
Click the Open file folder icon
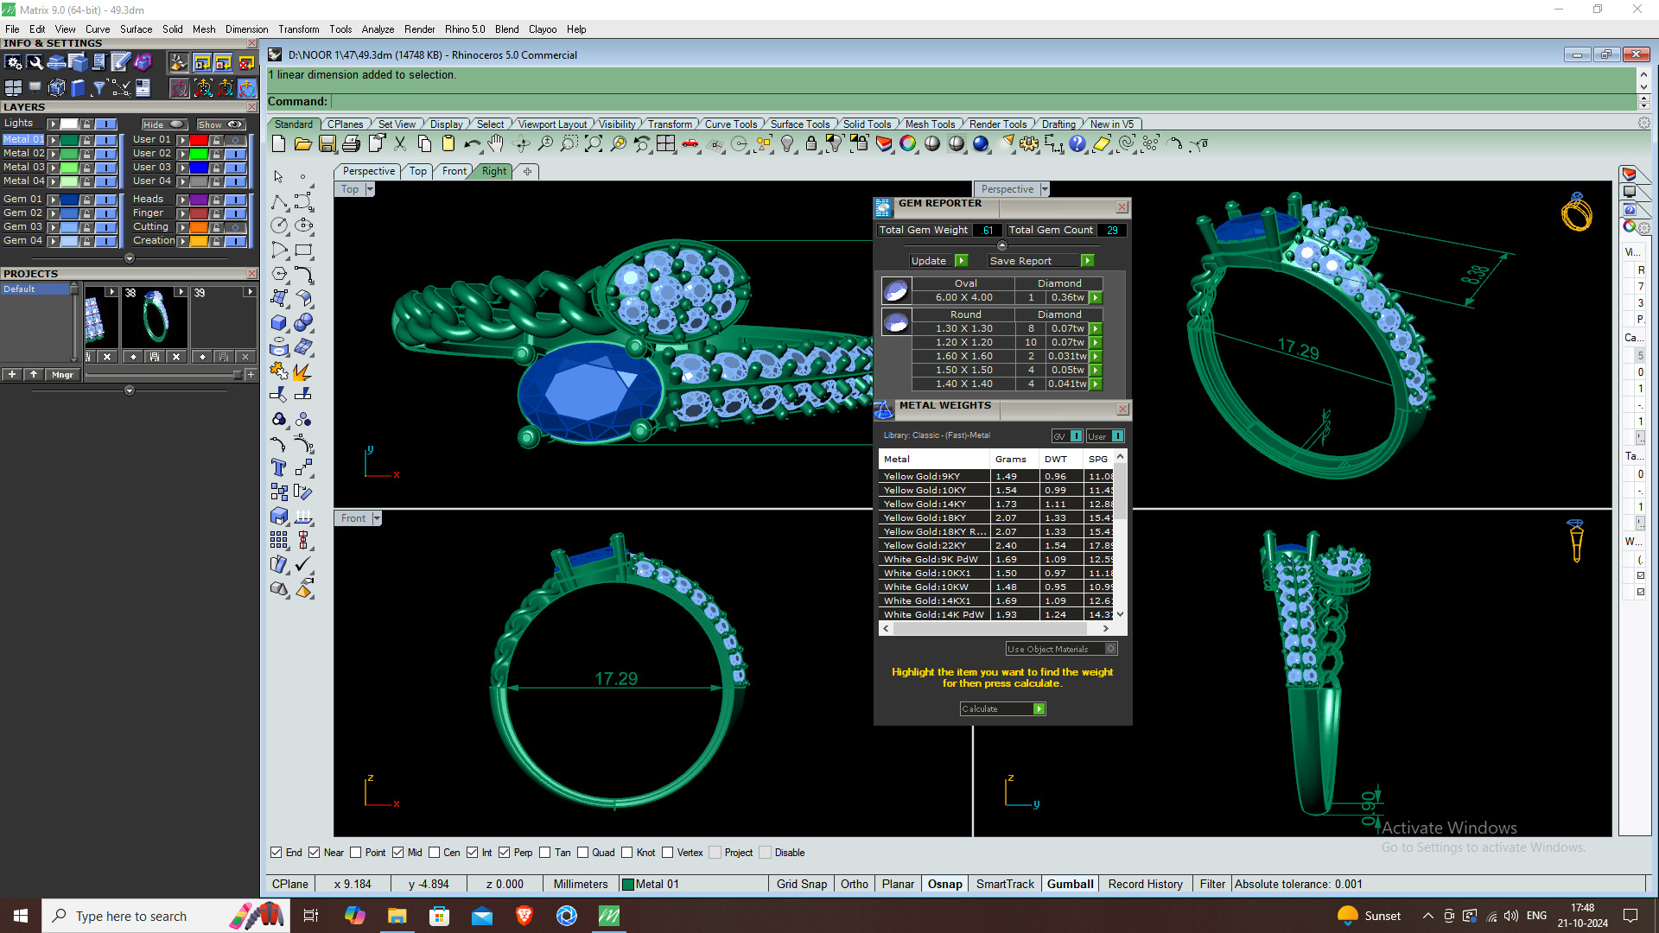[303, 144]
